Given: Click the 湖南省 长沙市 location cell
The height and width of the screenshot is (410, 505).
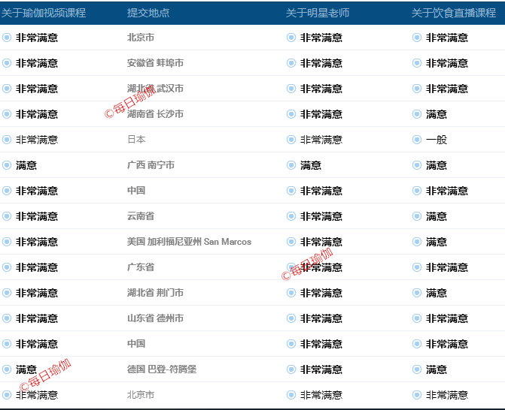Looking at the screenshot, I should click(155, 114).
